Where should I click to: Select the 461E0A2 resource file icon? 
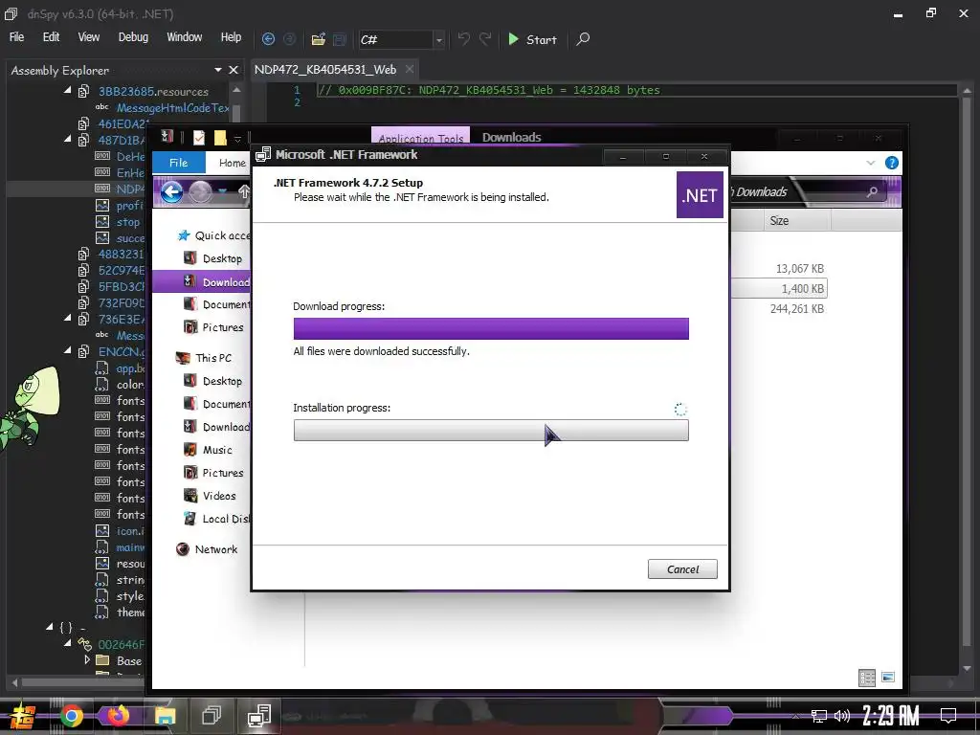83,123
